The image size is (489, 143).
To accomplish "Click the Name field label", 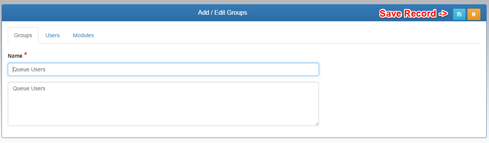I will (x=15, y=56).
